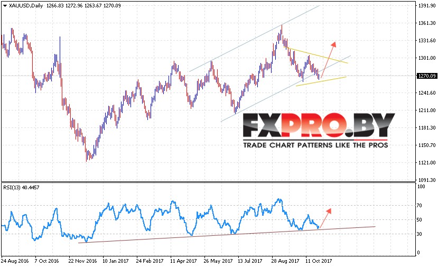Click the 1121.00 price axis label
This screenshot has width=438, height=267.
(427, 162)
